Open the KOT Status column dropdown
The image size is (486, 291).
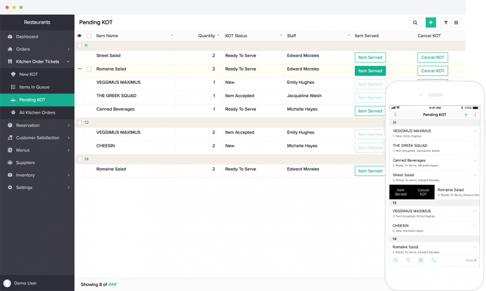pyautogui.click(x=281, y=36)
